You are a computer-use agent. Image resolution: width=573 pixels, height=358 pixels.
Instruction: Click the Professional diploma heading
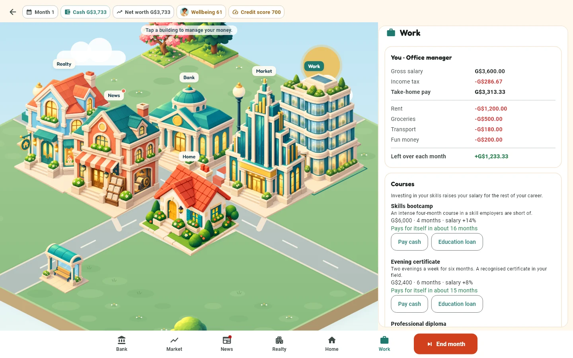pyautogui.click(x=419, y=324)
